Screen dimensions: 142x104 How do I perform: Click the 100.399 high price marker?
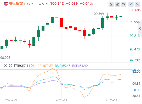tap(98, 14)
